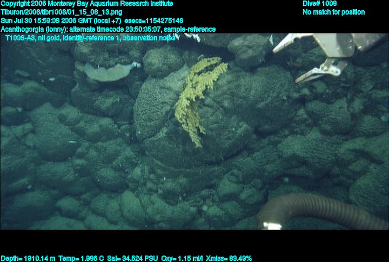Image resolution: width=389 pixels, height=262 pixels.
Task: Click the 'Oxy= 1.15 ml/l' reading
Action: (182, 259)
